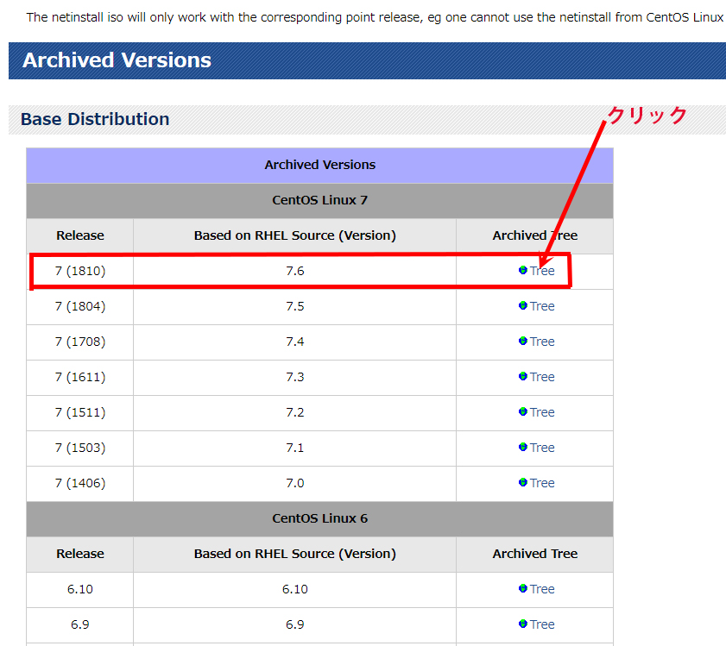Select the release cell "7 (1708)"
This screenshot has width=726, height=646.
(x=80, y=342)
